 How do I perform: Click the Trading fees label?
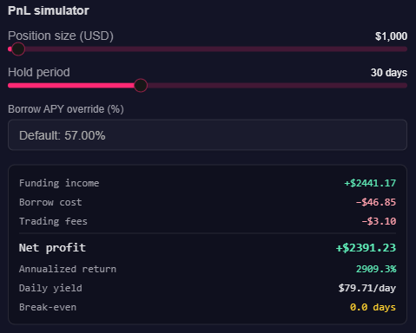click(53, 221)
